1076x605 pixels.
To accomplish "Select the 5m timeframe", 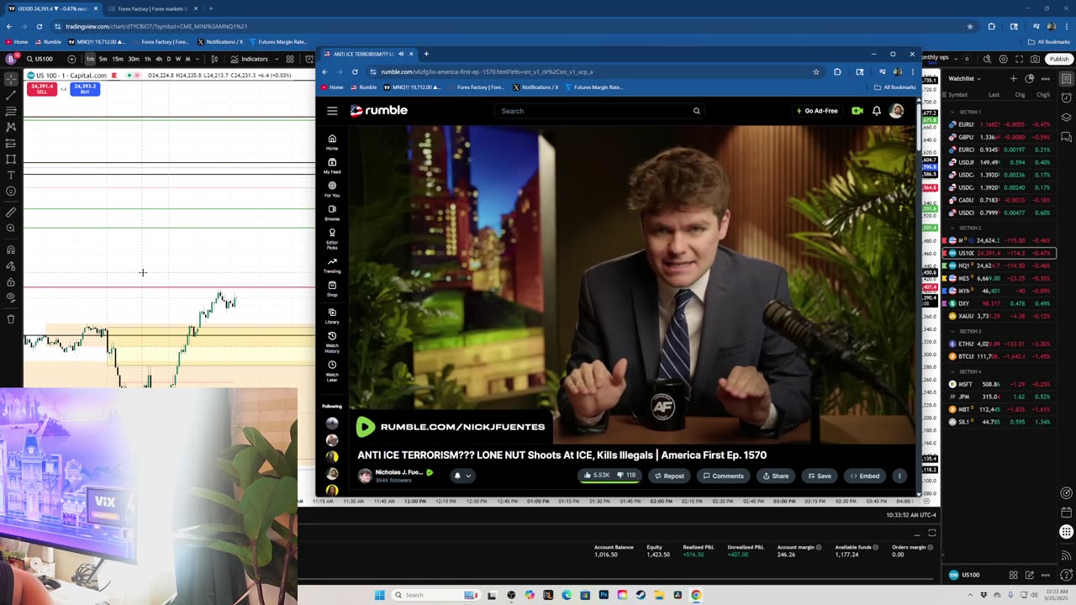I will pyautogui.click(x=103, y=59).
